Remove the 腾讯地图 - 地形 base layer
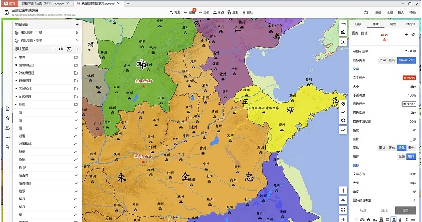 [77, 40]
